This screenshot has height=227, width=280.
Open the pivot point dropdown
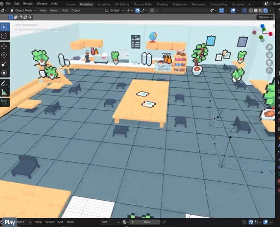coord(130,11)
